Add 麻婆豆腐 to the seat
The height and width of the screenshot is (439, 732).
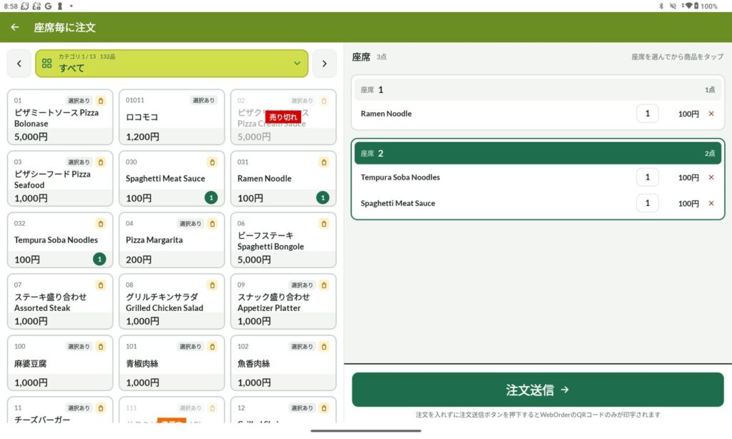pos(60,363)
